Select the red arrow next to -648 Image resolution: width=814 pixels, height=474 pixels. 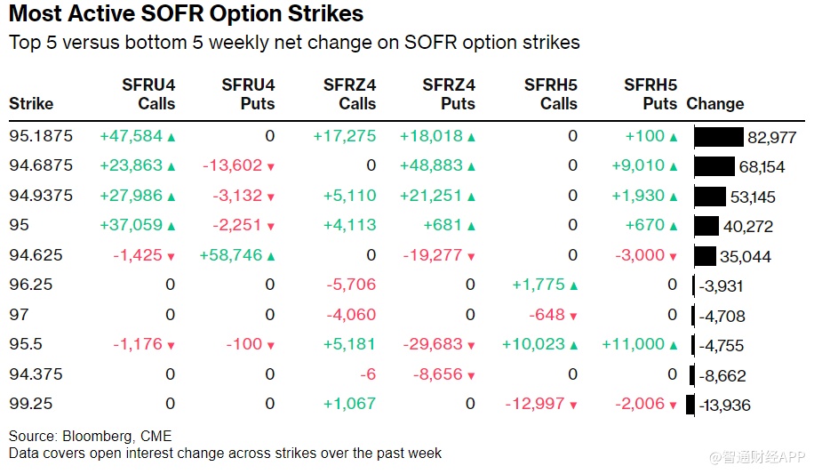(573, 316)
